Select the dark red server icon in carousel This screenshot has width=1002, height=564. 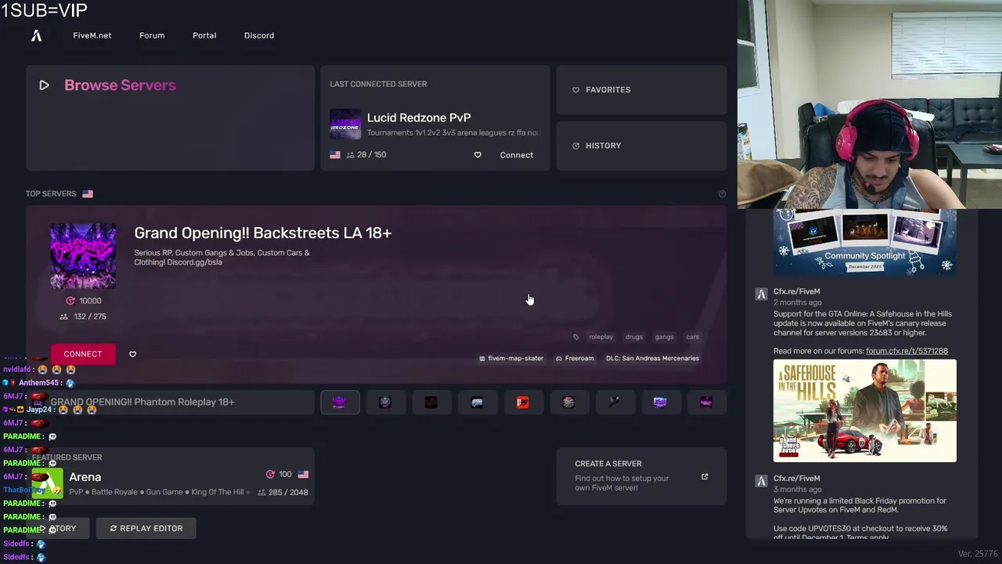(x=431, y=402)
